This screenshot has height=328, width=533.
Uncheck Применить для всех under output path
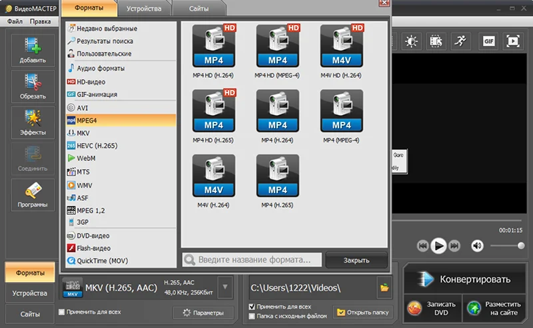click(252, 307)
